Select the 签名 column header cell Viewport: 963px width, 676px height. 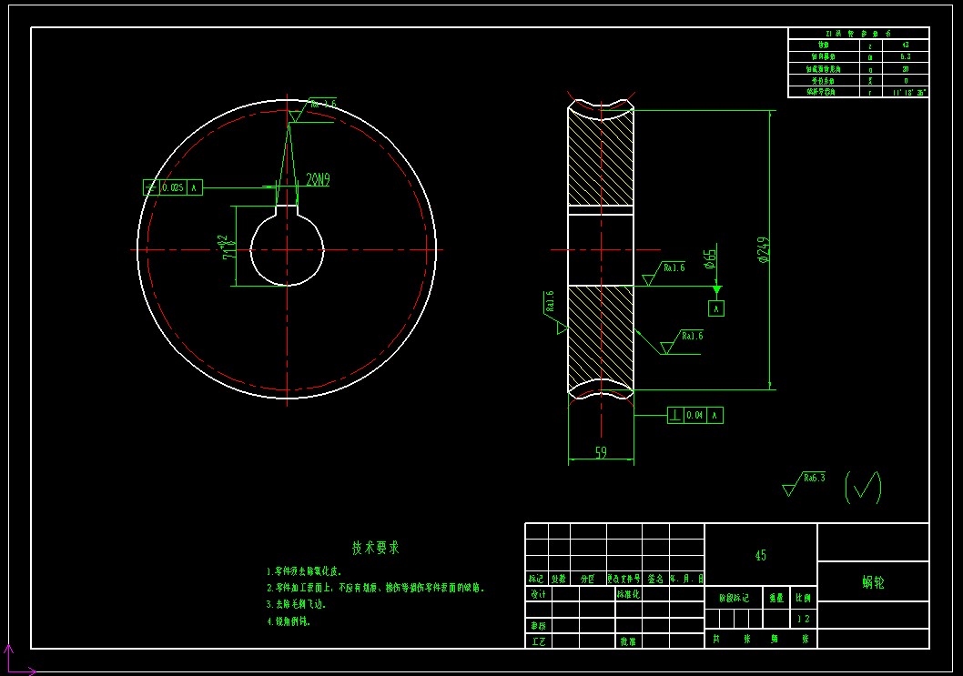coord(656,579)
